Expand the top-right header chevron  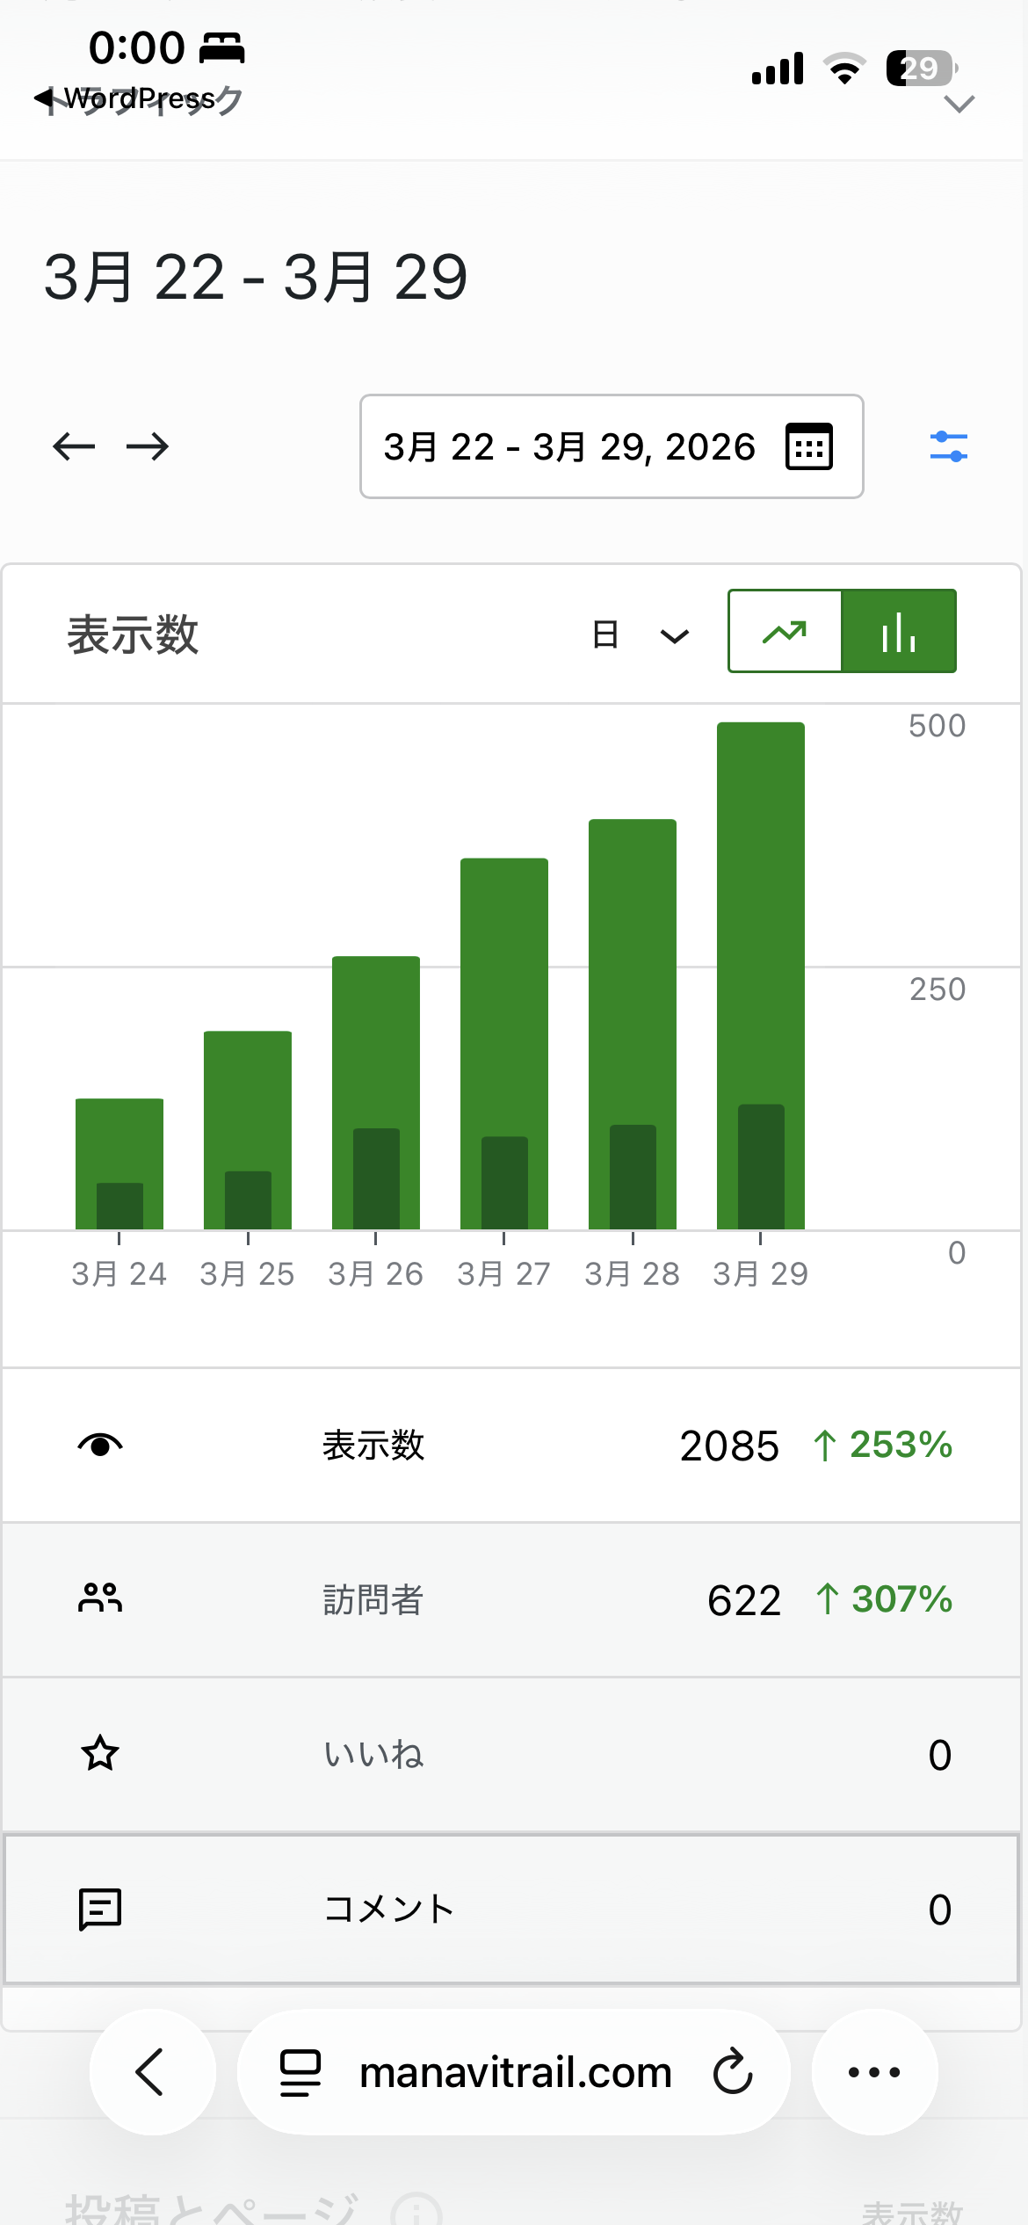pyautogui.click(x=959, y=105)
